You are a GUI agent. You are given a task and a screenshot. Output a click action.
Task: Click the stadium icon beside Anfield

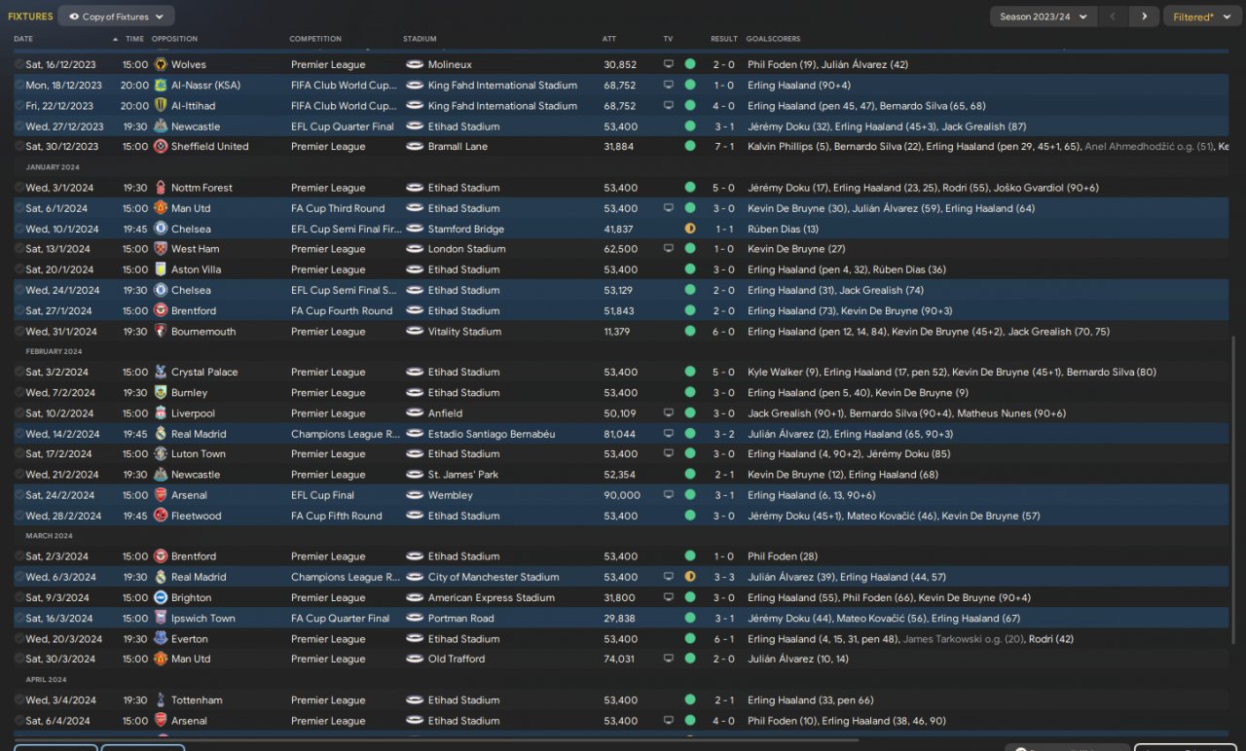pos(414,413)
